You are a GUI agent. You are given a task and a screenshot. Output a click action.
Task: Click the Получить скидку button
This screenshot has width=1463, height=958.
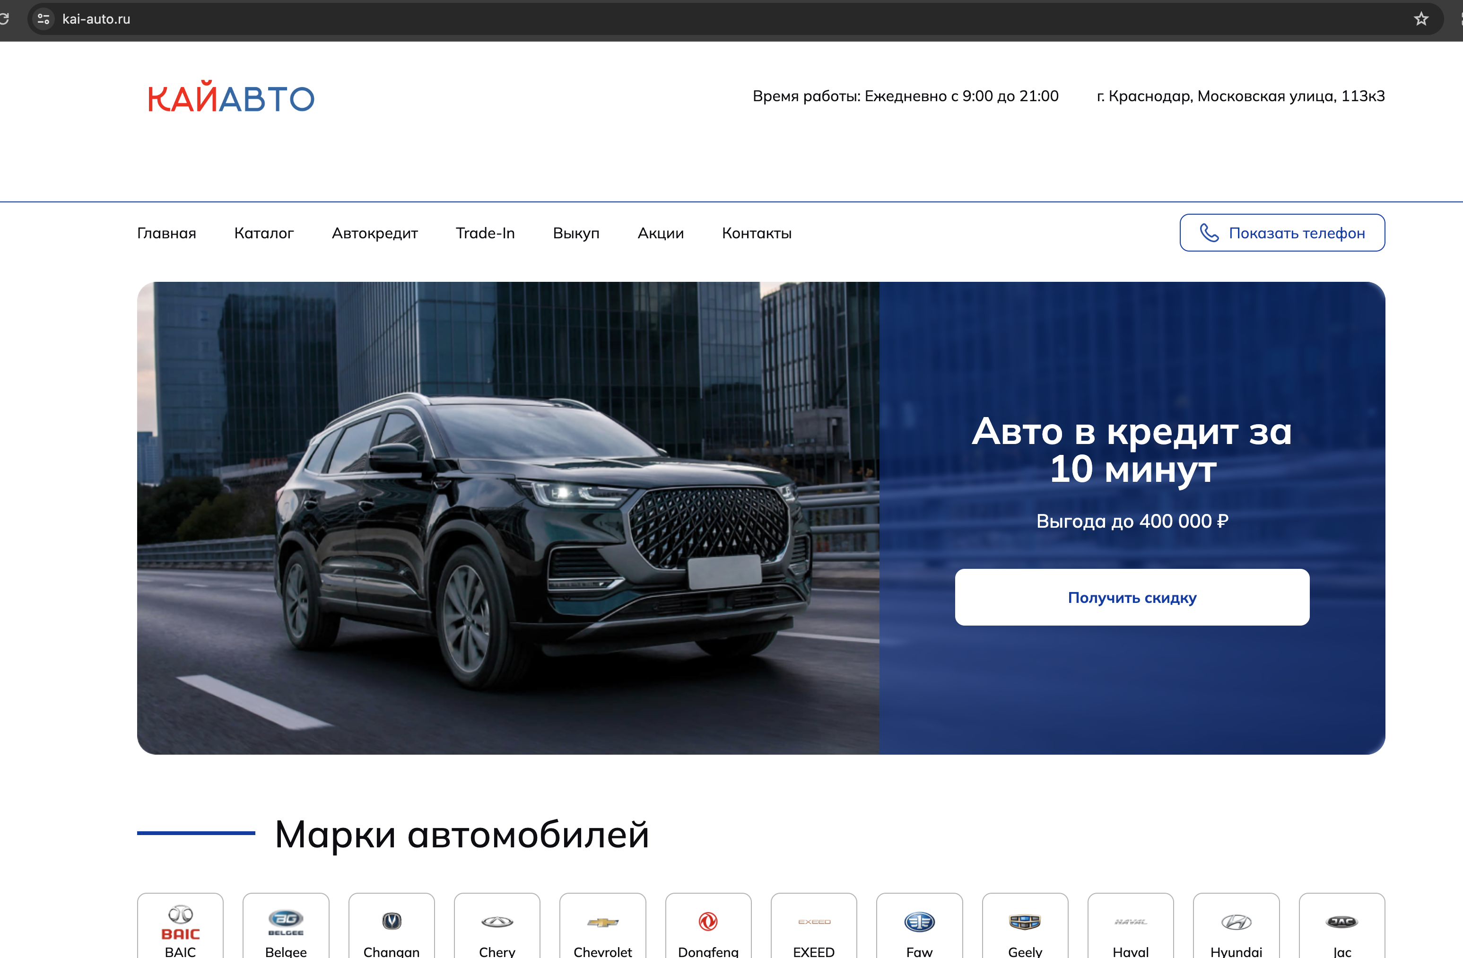[x=1132, y=597]
